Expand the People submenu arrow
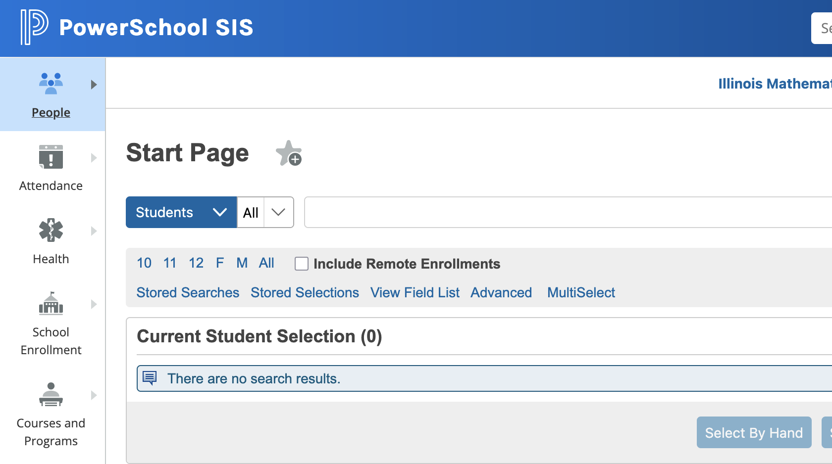The image size is (832, 464). (x=94, y=85)
